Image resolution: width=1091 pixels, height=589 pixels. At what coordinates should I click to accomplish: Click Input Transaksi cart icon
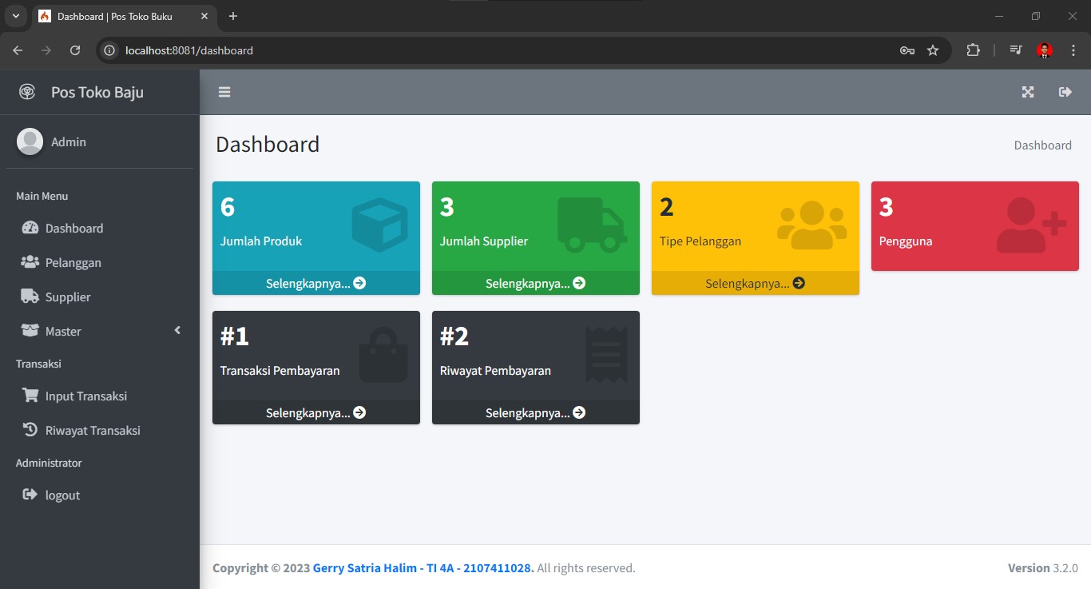pyautogui.click(x=30, y=396)
